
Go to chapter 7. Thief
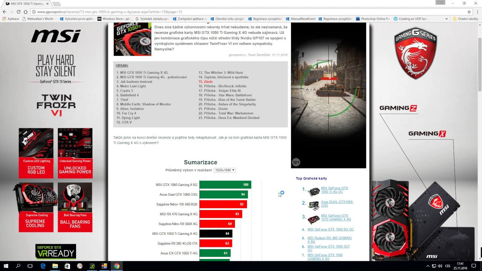pyautogui.click(x=122, y=100)
